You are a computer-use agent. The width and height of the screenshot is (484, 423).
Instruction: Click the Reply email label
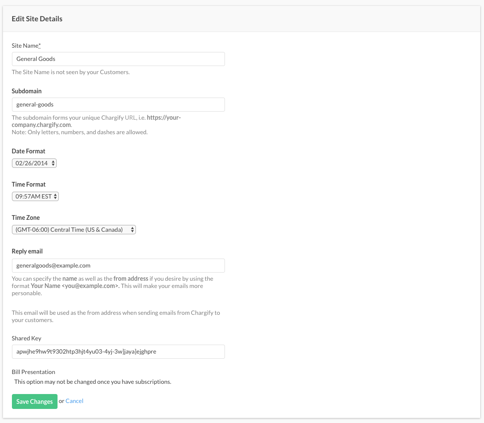tap(27, 251)
